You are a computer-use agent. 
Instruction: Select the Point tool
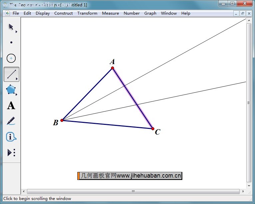(11, 42)
